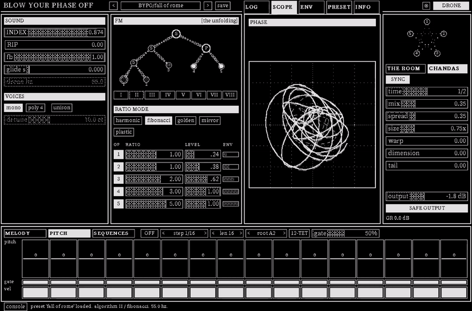This screenshot has width=472, height=311.
Task: Switch effect to THE ROOM
Action: click(405, 69)
